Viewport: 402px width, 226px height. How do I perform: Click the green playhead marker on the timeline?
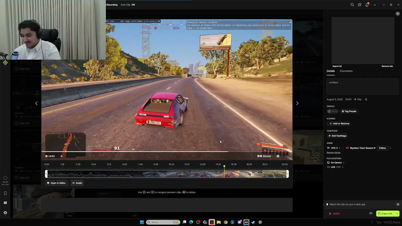pyautogui.click(x=224, y=166)
